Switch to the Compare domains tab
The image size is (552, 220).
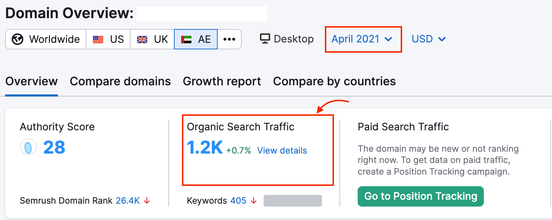point(120,81)
